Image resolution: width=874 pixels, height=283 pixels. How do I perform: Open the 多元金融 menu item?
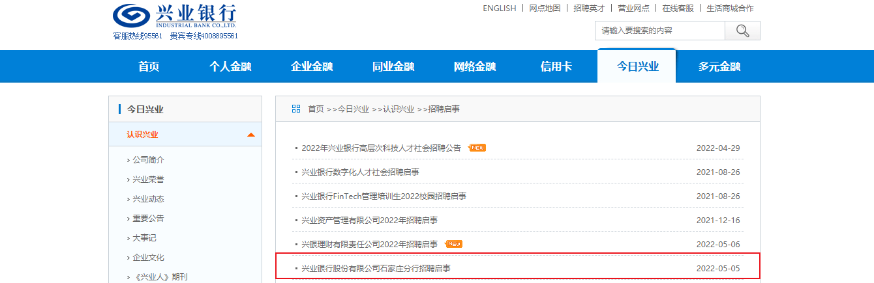[719, 66]
